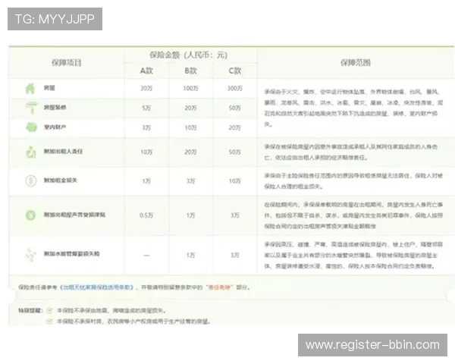Click the dollar coin icon for 附加租金损失
The width and height of the screenshot is (455, 364).
(31, 180)
